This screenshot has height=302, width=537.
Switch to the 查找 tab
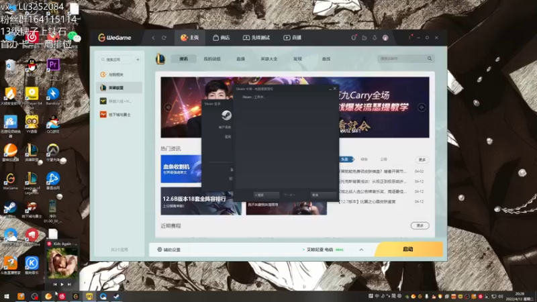(326, 59)
